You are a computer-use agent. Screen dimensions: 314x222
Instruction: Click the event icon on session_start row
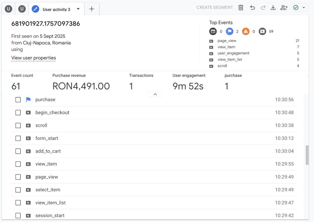pyautogui.click(x=28, y=216)
